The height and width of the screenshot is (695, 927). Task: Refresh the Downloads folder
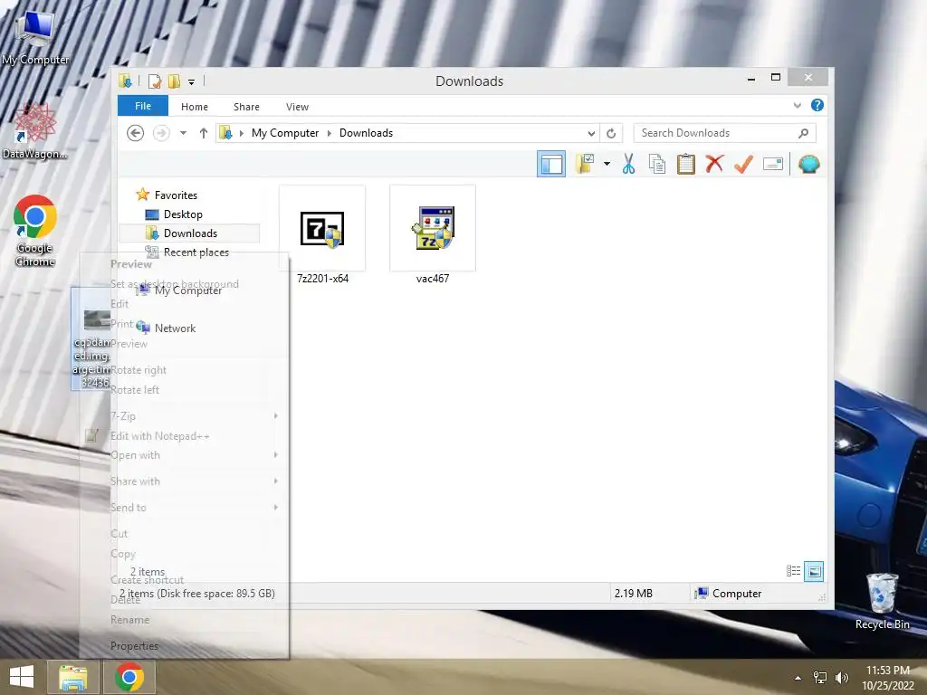[611, 133]
